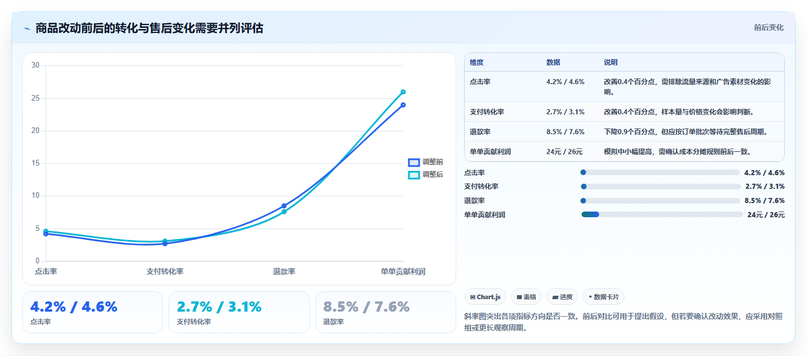Click the lightning icon beside the title

27,28
